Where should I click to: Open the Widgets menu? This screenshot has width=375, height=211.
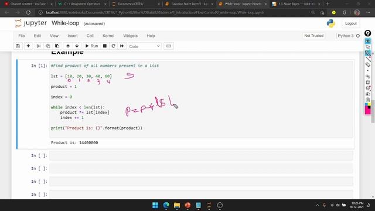(130, 36)
